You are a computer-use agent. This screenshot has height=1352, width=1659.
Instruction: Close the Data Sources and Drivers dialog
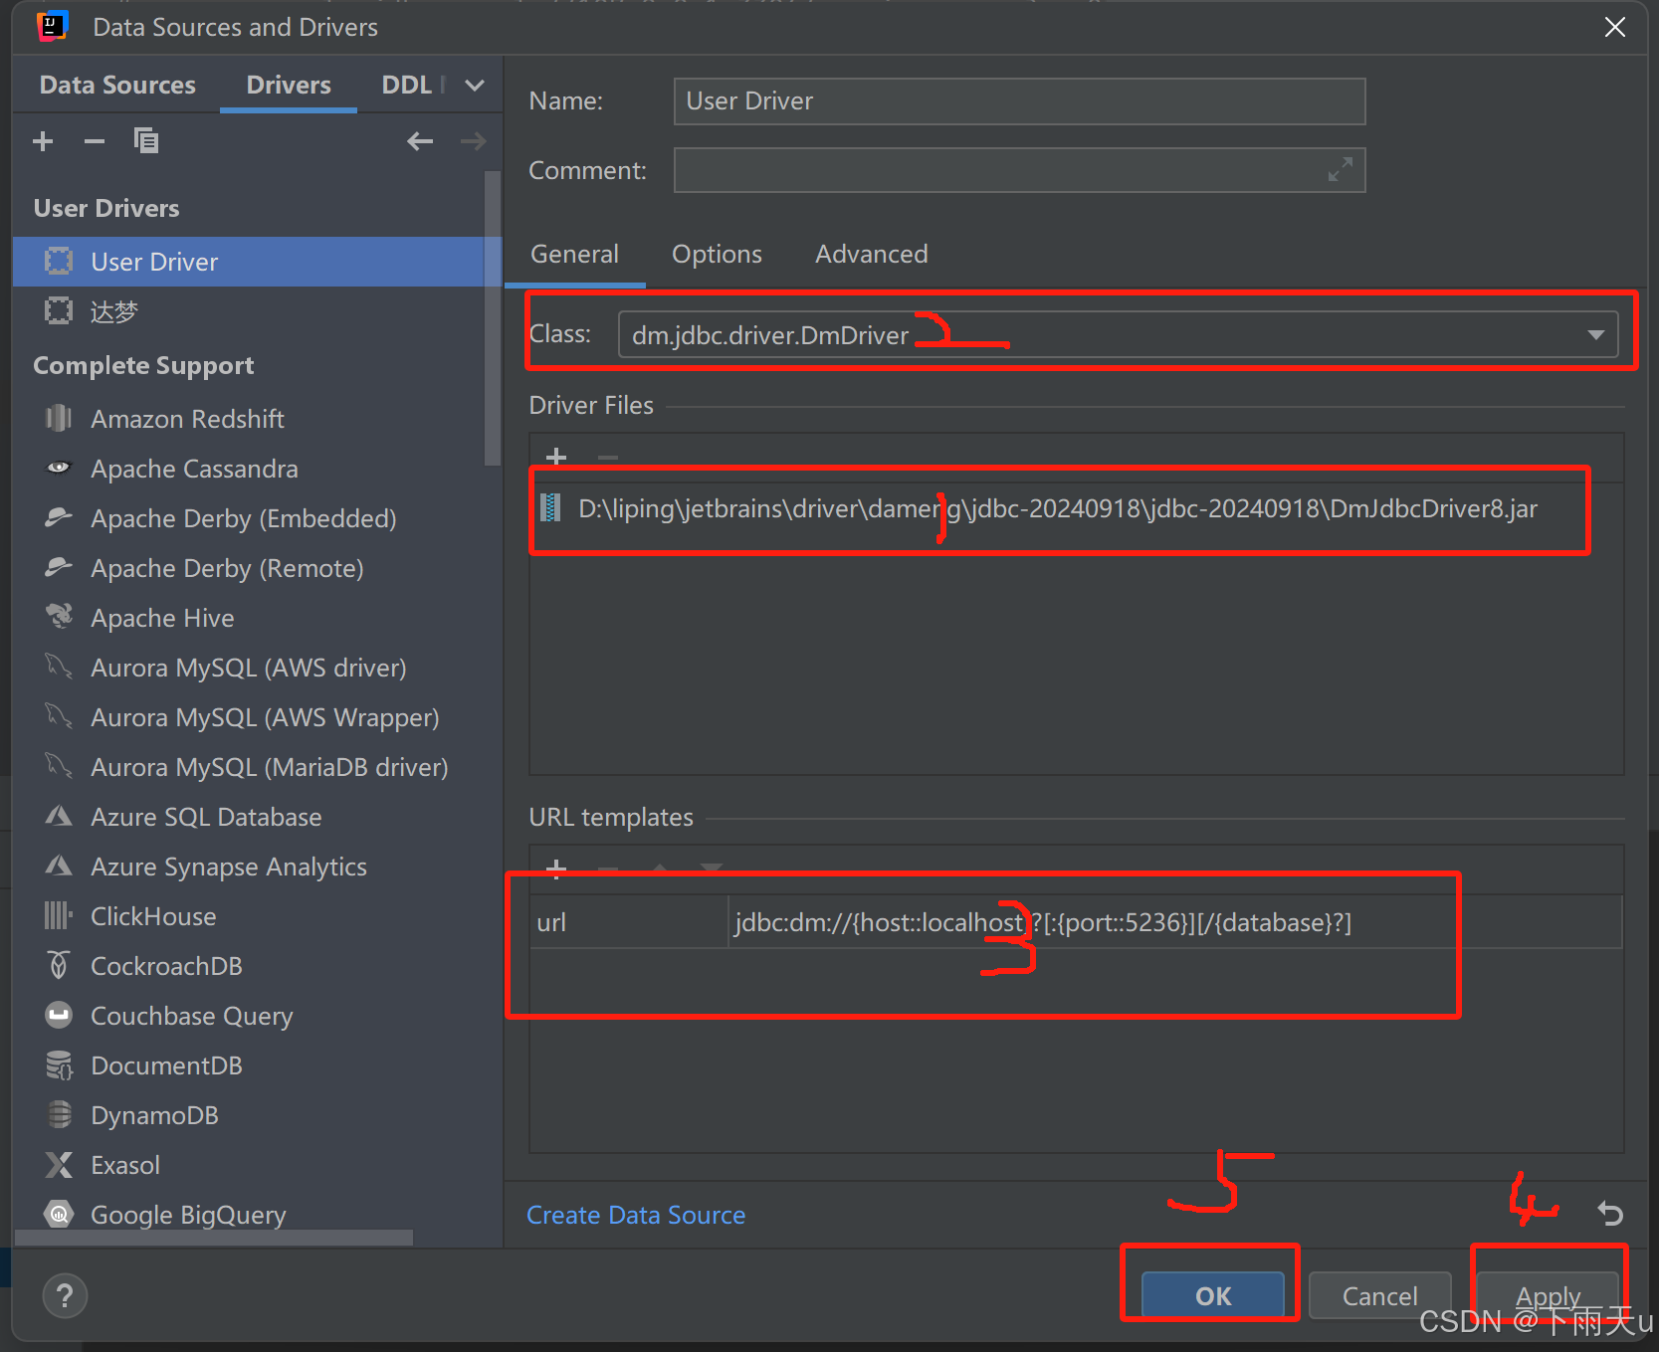click(1615, 27)
